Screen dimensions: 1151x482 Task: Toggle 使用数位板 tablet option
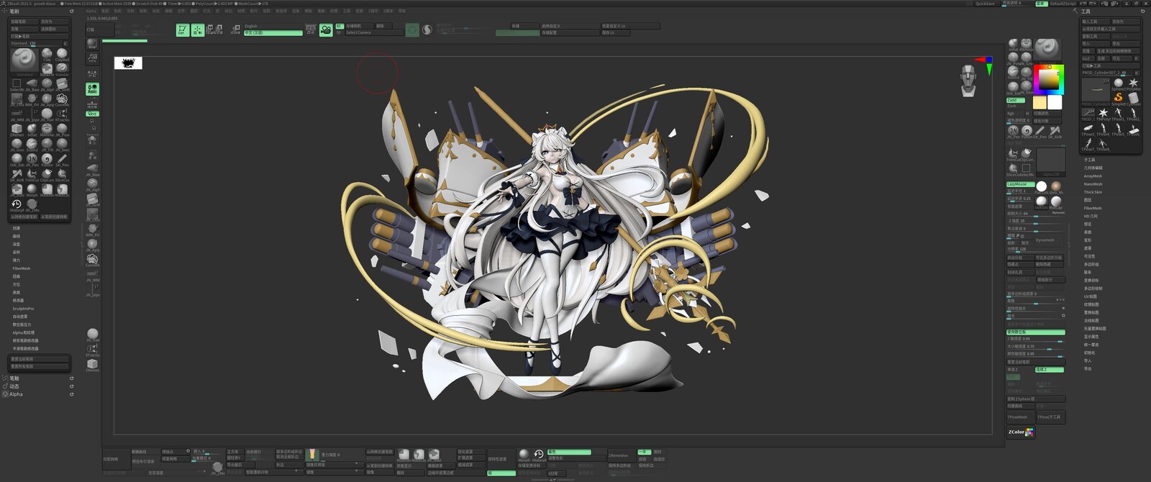coord(1035,332)
